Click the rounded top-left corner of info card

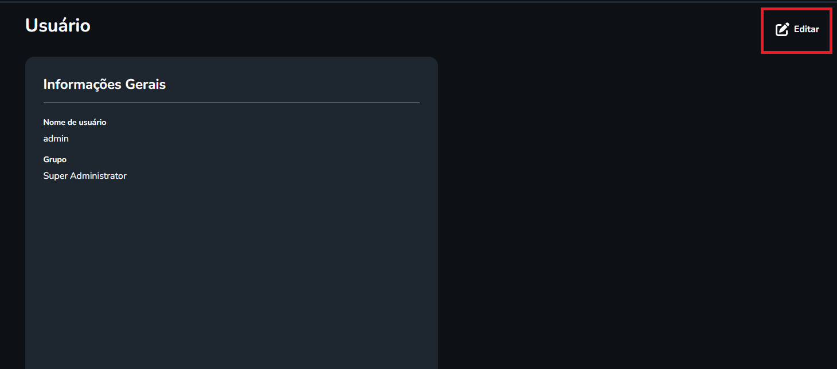point(29,60)
